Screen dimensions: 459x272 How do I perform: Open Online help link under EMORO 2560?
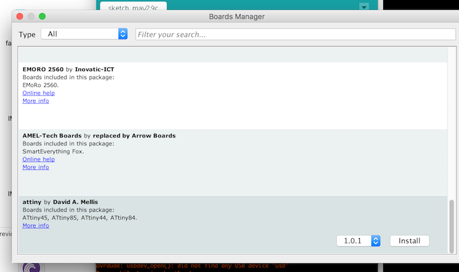click(x=38, y=93)
